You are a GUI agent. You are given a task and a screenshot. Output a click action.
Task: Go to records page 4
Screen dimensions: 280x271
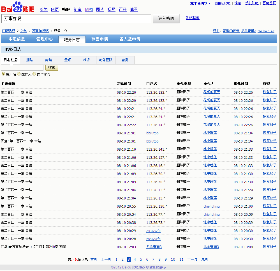click(135, 259)
